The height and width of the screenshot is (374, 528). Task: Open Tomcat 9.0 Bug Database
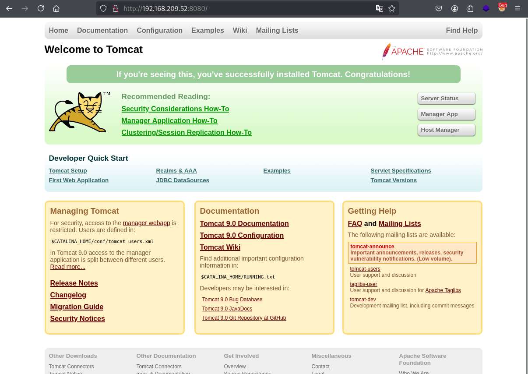tap(232, 300)
